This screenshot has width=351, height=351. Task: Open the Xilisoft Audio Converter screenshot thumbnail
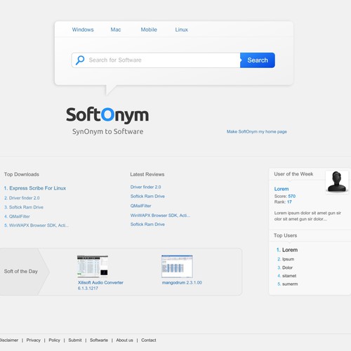tap(93, 267)
